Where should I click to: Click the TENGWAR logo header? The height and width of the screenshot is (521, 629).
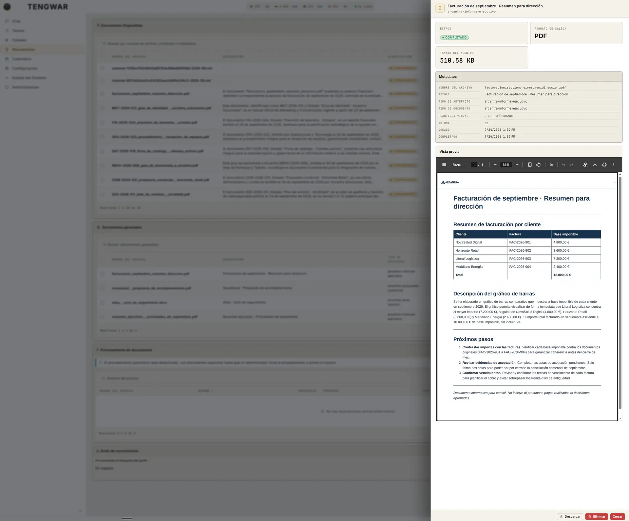48,7
